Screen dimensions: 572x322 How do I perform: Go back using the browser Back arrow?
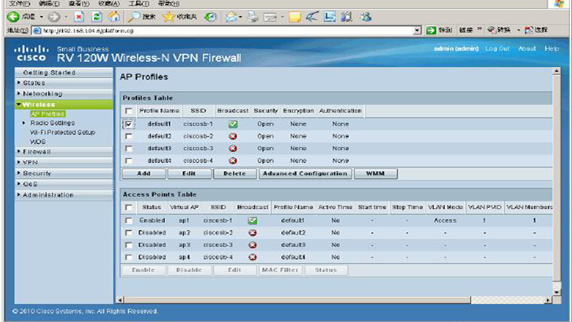click(13, 17)
